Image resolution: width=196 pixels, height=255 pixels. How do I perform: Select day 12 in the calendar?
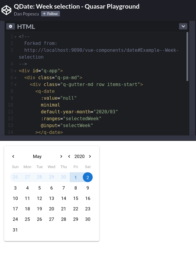(39, 198)
